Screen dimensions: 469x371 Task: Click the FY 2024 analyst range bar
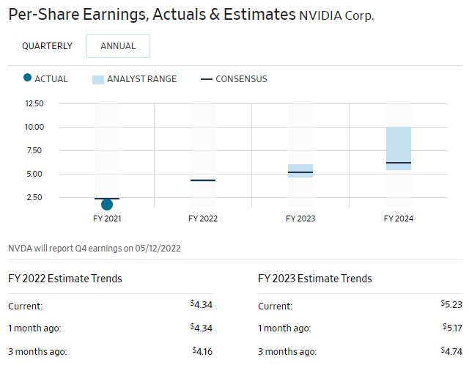pos(399,148)
